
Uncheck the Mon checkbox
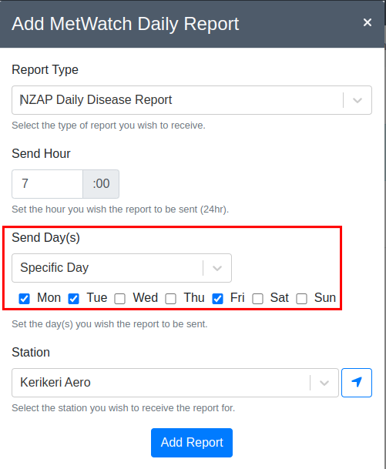coord(24,299)
